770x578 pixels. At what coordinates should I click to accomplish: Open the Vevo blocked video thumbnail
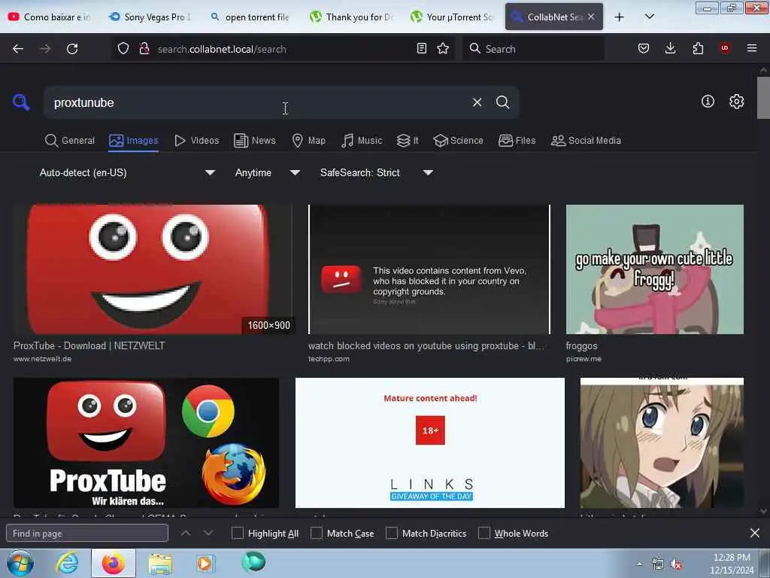click(429, 269)
